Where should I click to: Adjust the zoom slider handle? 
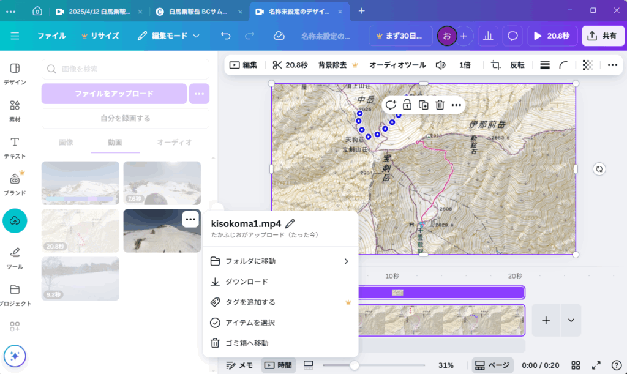[354, 365]
